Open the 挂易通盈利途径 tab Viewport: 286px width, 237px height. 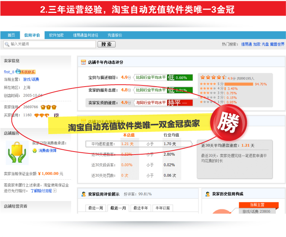click(x=86, y=35)
